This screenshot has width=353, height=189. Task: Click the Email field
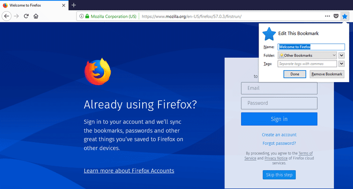coord(279,88)
